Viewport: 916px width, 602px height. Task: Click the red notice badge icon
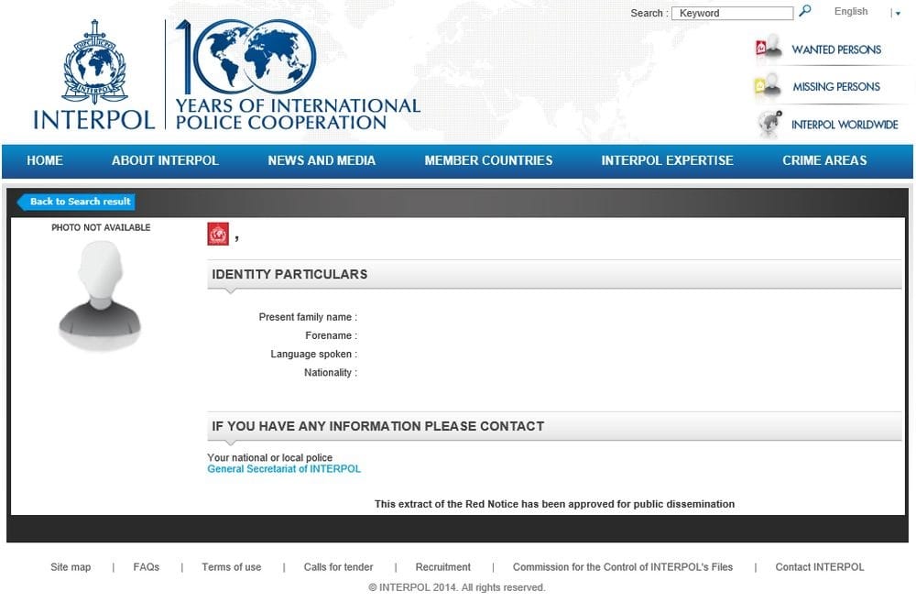pos(218,234)
